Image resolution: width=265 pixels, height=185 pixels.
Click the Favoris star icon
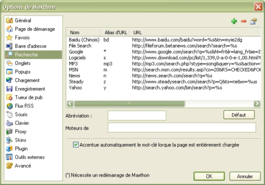click(x=9, y=37)
